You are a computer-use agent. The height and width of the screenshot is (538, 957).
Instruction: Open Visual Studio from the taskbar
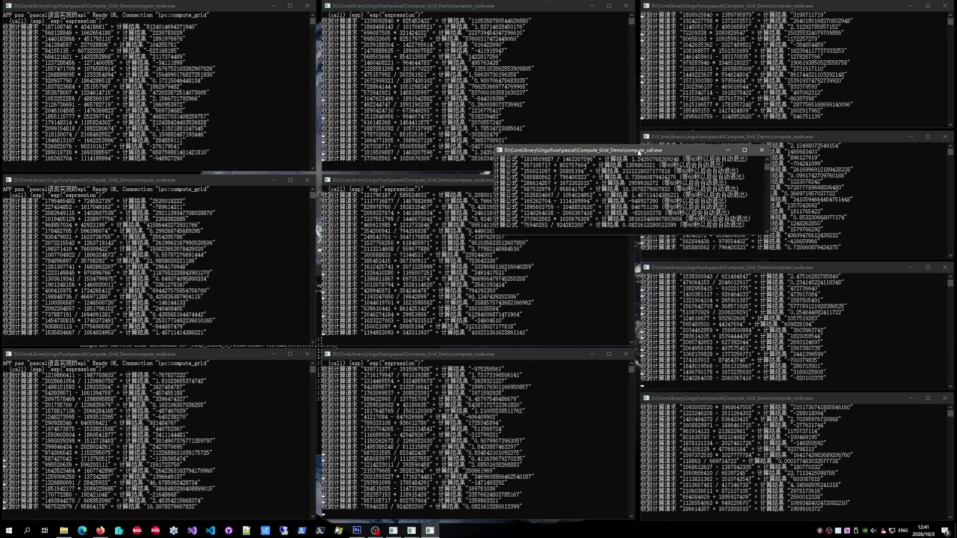(x=192, y=531)
